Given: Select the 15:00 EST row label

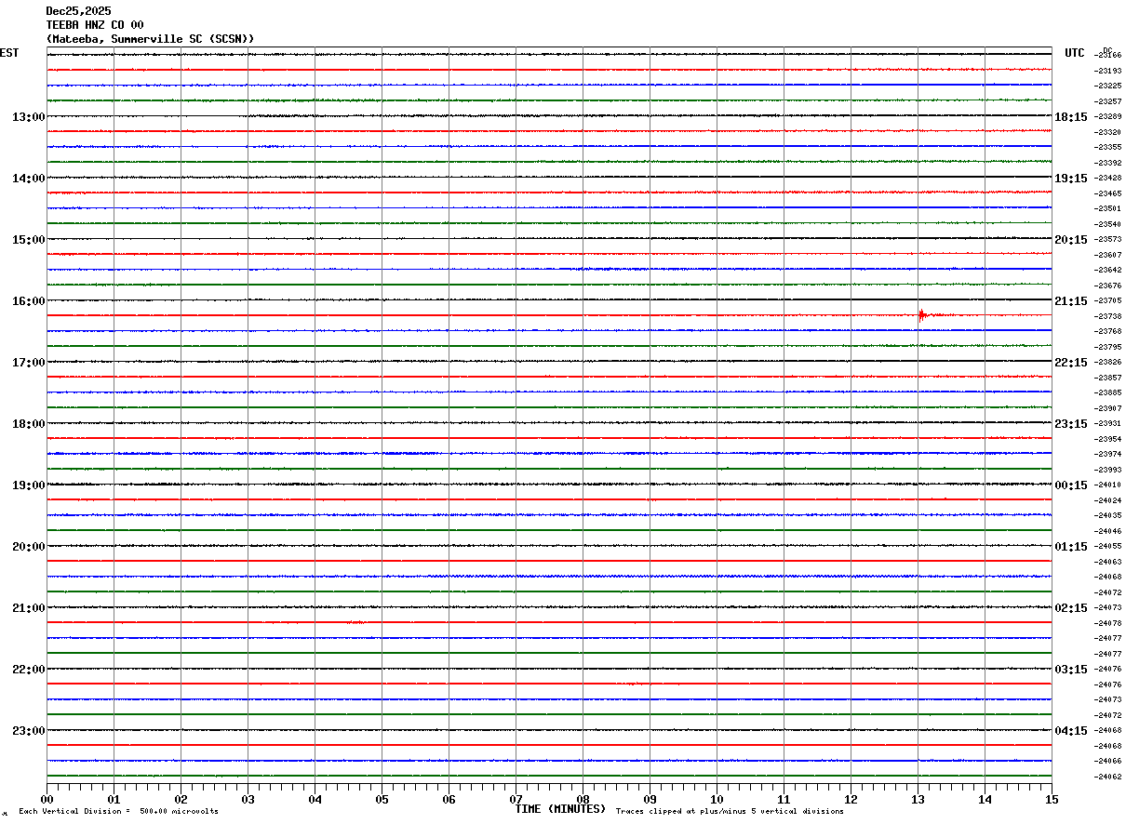Looking at the screenshot, I should 29,240.
